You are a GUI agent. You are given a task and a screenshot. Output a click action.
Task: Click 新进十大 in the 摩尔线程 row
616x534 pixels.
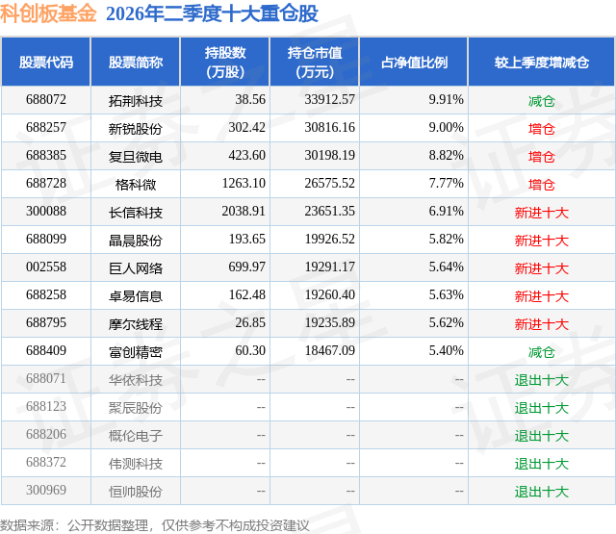pos(541,324)
